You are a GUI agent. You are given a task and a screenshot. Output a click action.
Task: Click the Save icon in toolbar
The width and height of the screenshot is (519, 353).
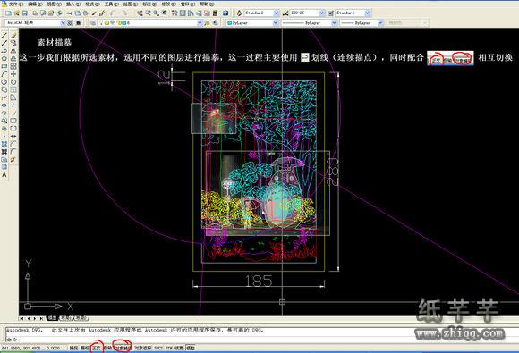click(x=25, y=13)
